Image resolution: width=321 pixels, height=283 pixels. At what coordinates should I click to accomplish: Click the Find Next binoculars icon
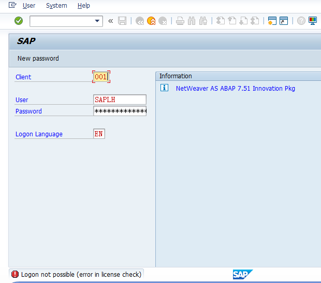coord(203,21)
